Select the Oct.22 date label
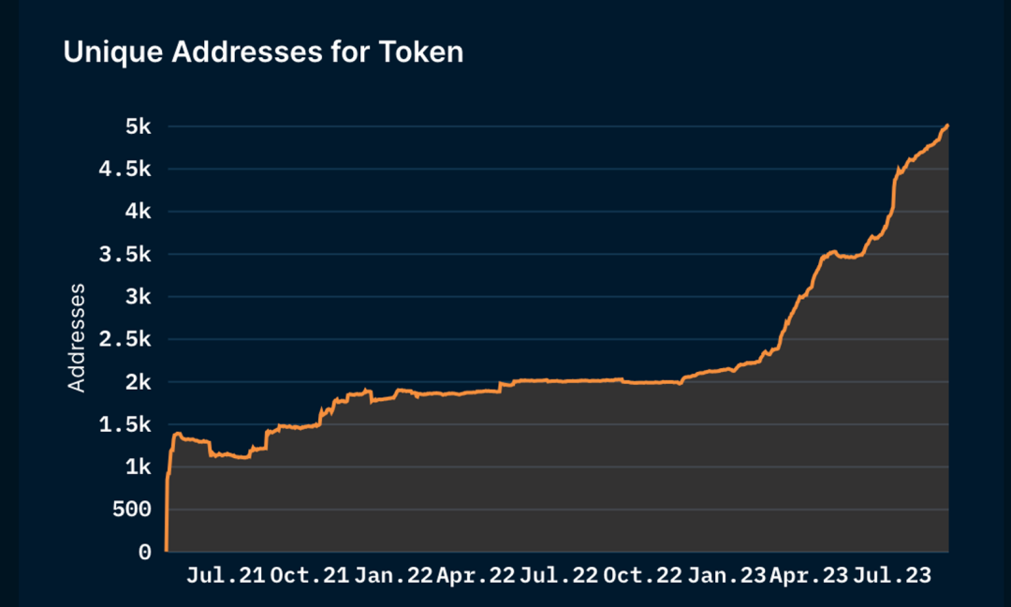The width and height of the screenshot is (1011, 607). point(641,576)
